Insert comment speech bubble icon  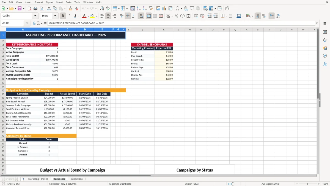tap(192, 9)
